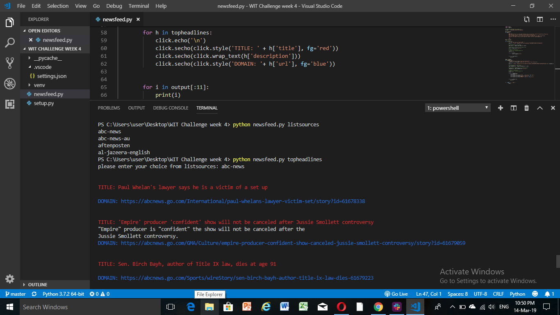The height and width of the screenshot is (315, 560).
Task: Click the Open Changes icon in editor toolbar
Action: click(x=527, y=19)
